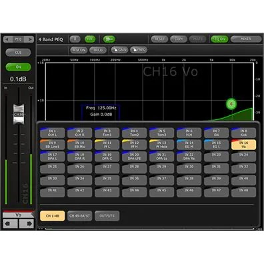Disable the EQ ON toggle

click(x=219, y=39)
